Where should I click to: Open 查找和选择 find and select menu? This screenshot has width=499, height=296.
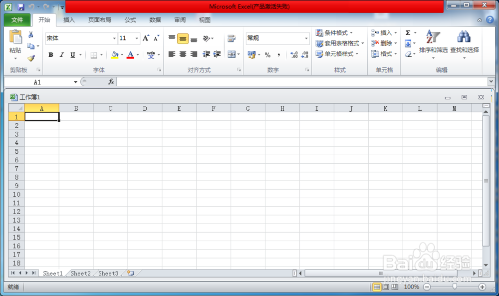[x=464, y=44]
